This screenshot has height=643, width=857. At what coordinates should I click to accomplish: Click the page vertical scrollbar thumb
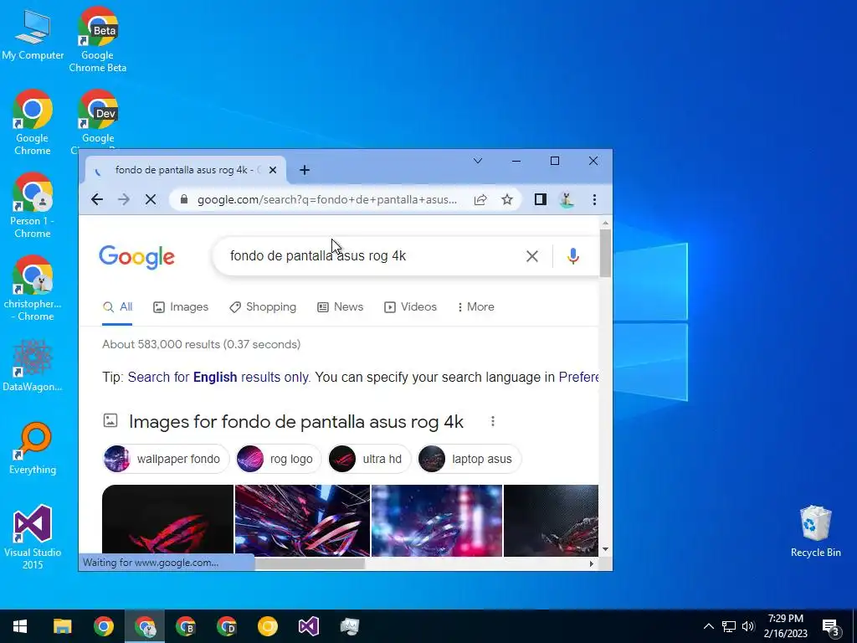click(x=605, y=253)
